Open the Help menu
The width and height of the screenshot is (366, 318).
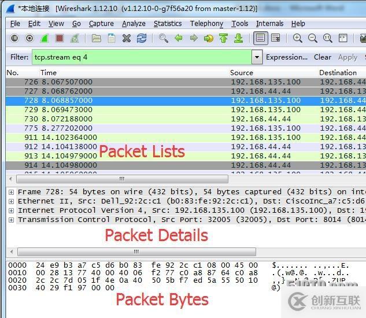pos(298,24)
